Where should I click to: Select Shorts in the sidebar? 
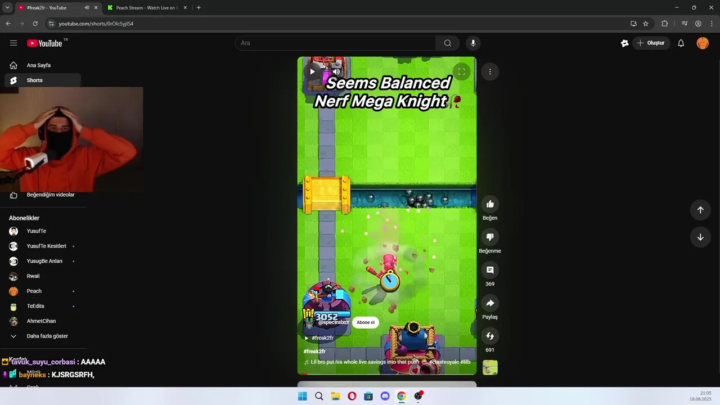tap(43, 80)
